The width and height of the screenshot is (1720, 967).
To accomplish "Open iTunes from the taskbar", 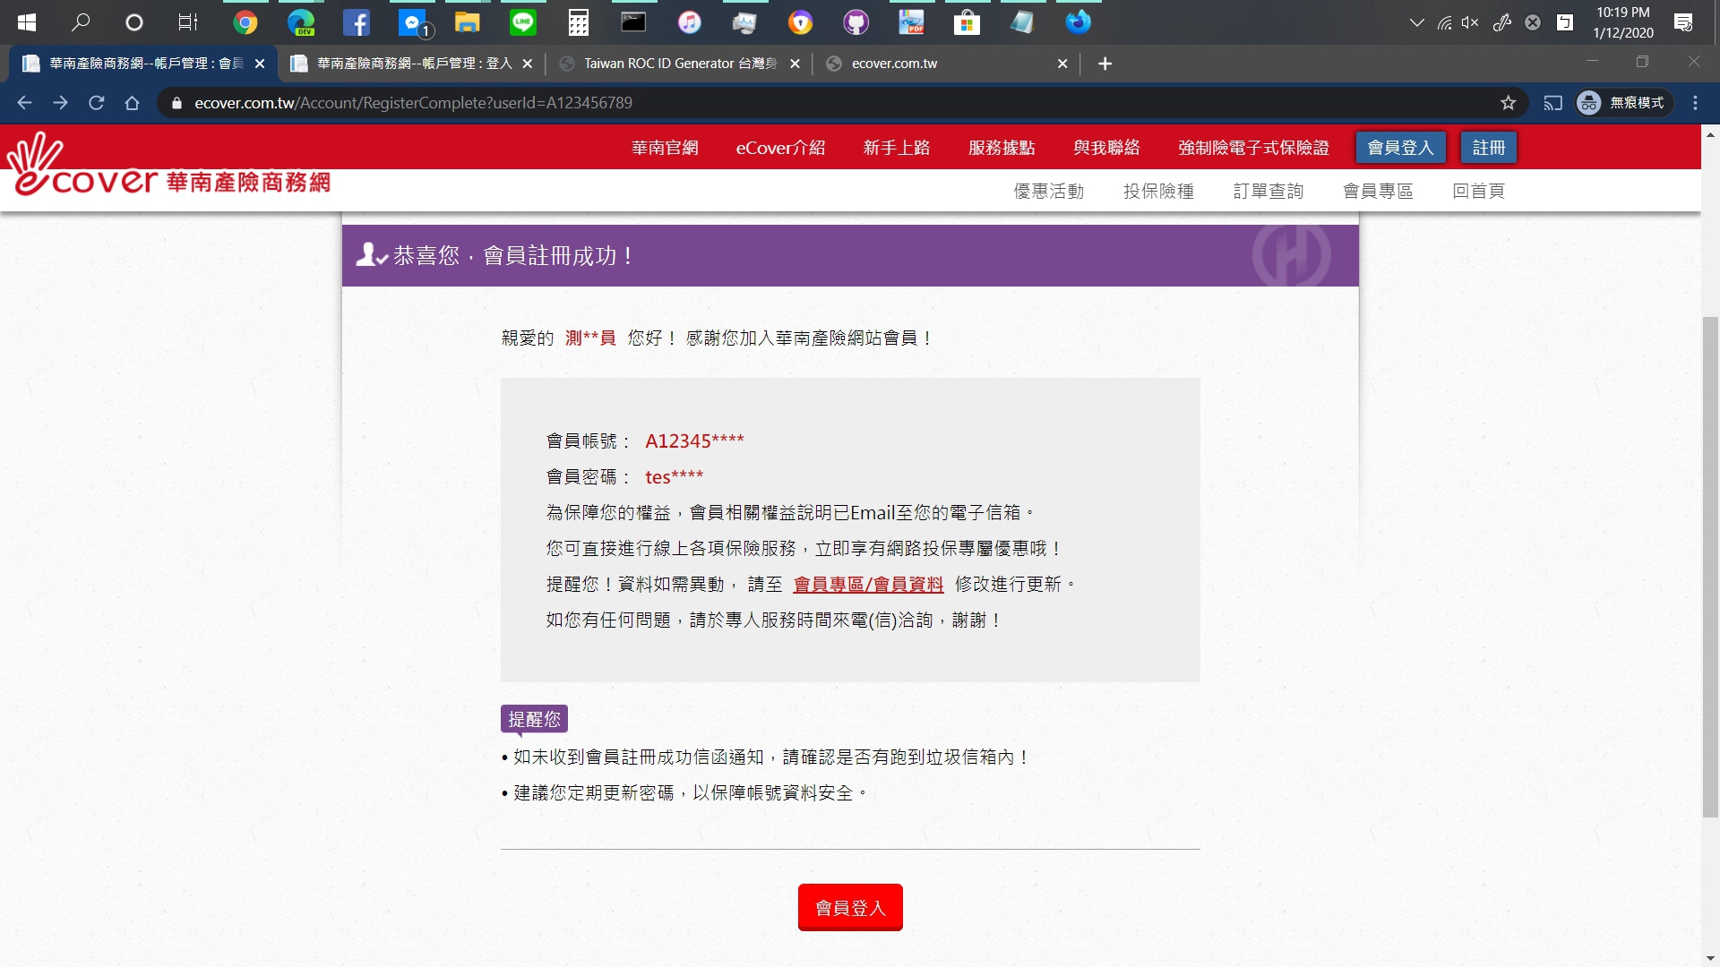I will tap(690, 22).
